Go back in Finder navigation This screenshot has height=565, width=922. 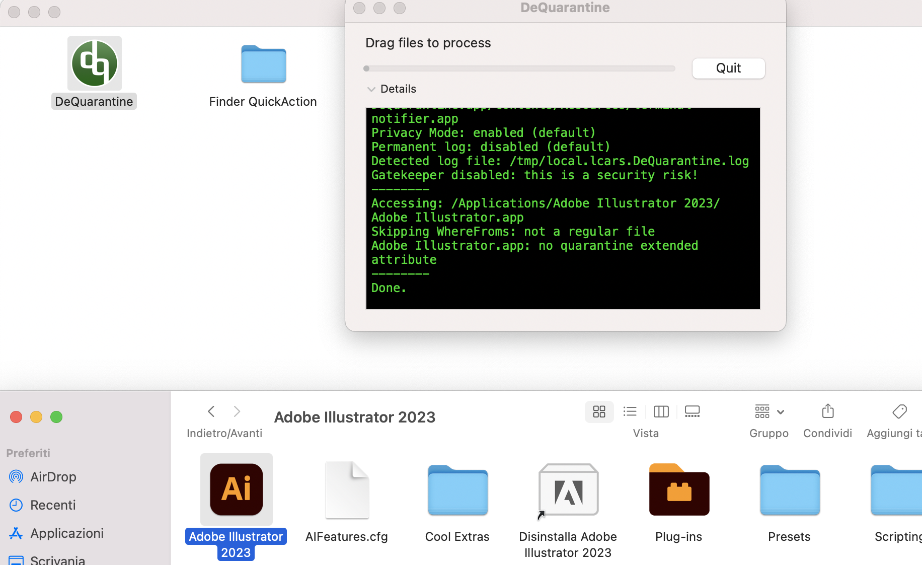coord(211,411)
